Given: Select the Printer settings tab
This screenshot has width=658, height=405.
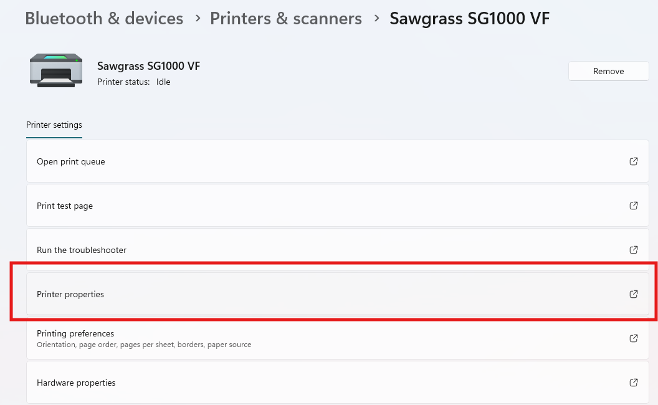Looking at the screenshot, I should pos(54,125).
